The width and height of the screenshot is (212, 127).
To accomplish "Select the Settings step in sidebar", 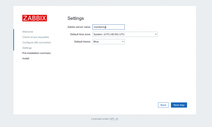I will coord(27,48).
